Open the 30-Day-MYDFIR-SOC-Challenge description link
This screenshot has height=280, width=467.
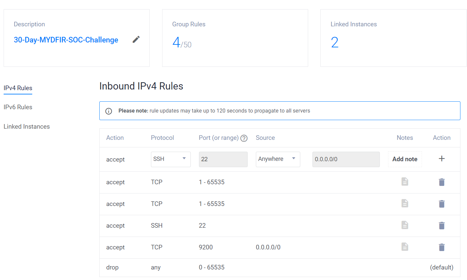coord(66,40)
